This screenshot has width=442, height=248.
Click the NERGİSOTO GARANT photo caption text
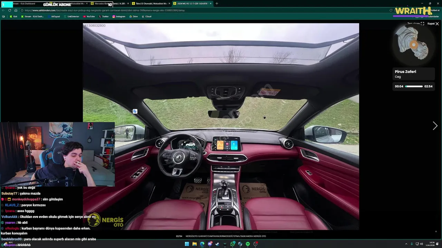(225, 236)
